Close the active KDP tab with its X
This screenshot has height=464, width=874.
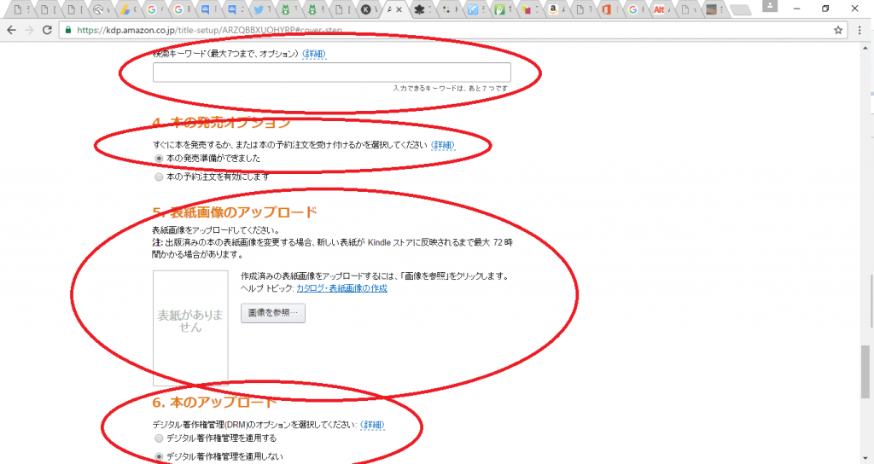point(399,9)
